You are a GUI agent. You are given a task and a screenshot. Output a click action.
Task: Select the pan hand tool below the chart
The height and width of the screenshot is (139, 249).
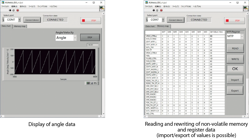pyautogui.click(x=95, y=83)
